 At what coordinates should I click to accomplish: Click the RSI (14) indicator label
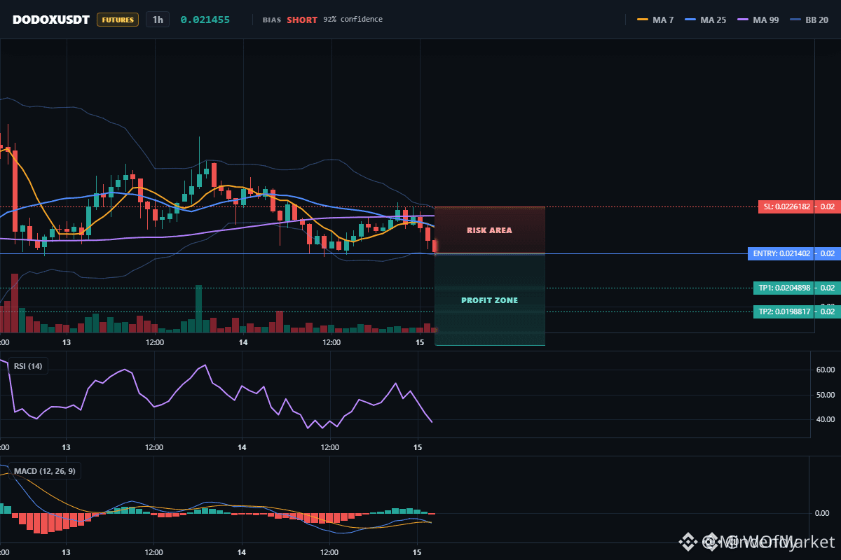pos(29,365)
